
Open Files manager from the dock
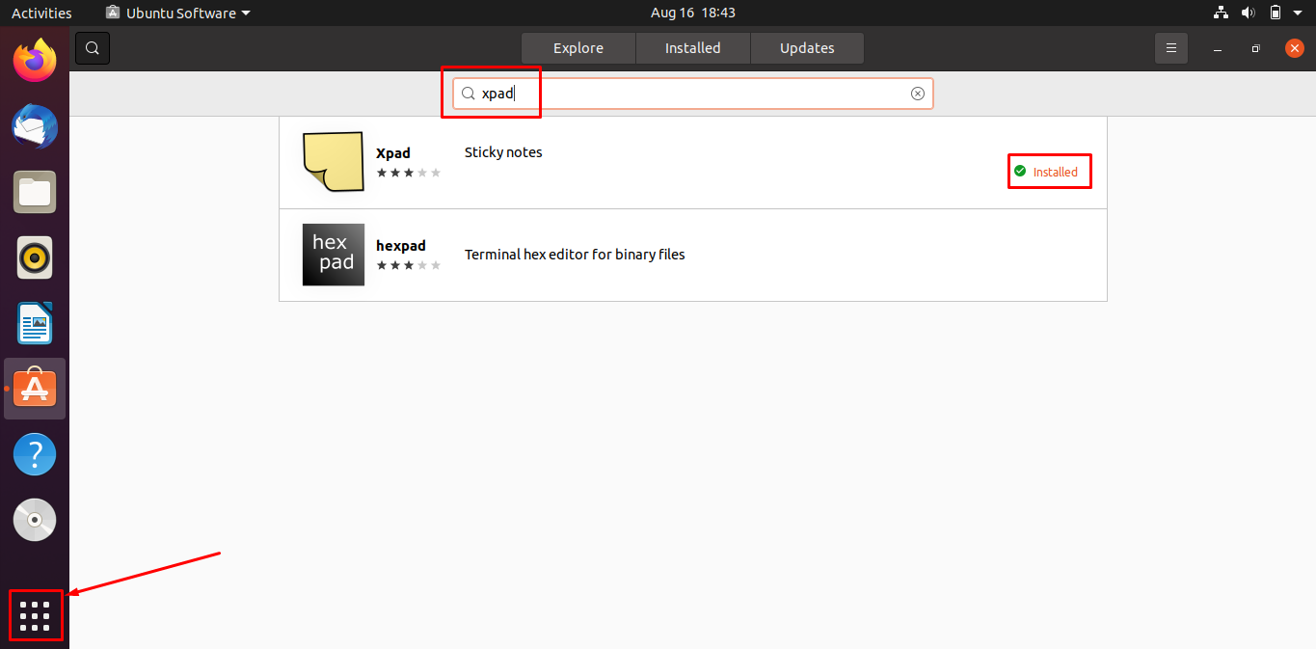[x=35, y=192]
